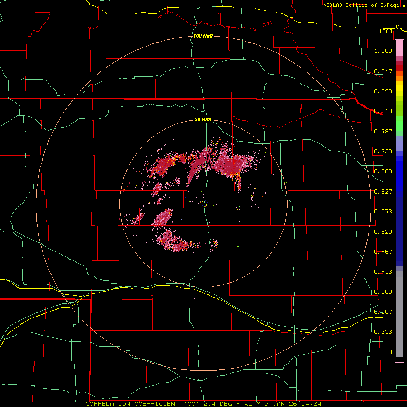Click the 0.253 scale value
Image resolution: width=407 pixels, height=407 pixels.
coord(383,332)
